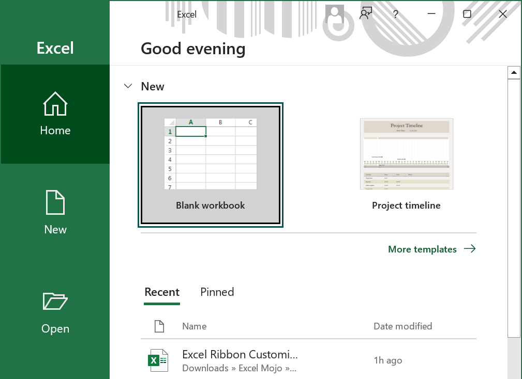This screenshot has height=379, width=522.
Task: Click the document icon column header
Action: (159, 326)
